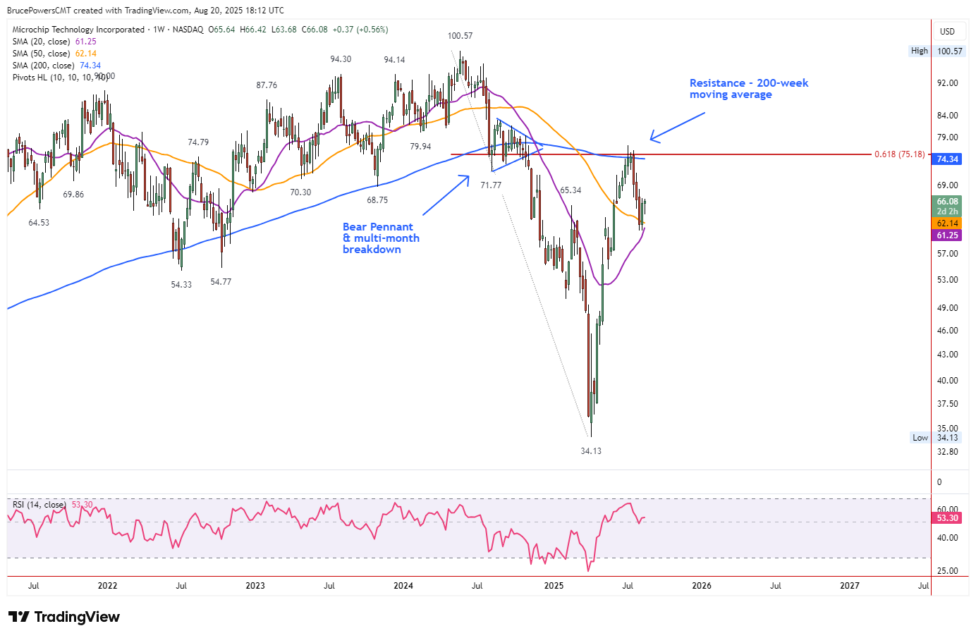Click the 0.618 (75.18) Fibonacci label

[x=899, y=154]
